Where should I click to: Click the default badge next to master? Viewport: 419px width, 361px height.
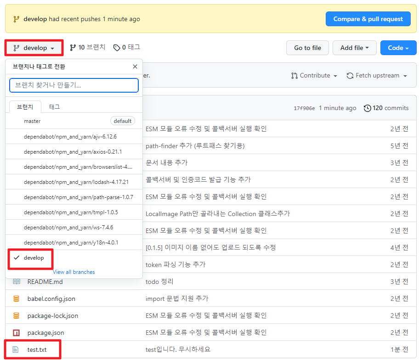tap(122, 121)
